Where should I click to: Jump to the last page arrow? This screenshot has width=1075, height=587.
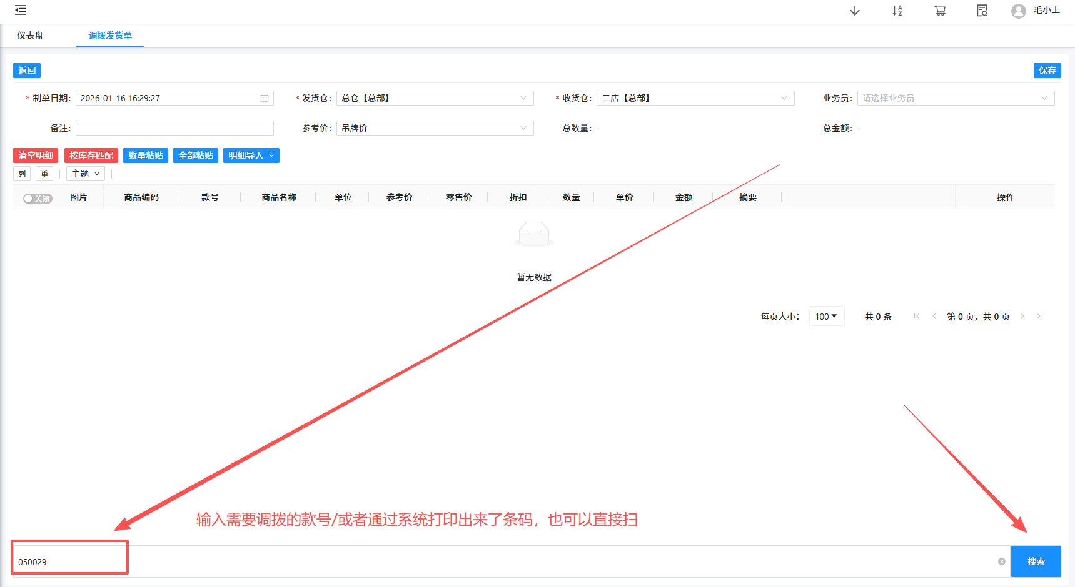1040,316
